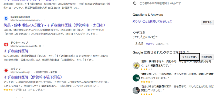
Task: Click the 質問する button
Action: 207,22
